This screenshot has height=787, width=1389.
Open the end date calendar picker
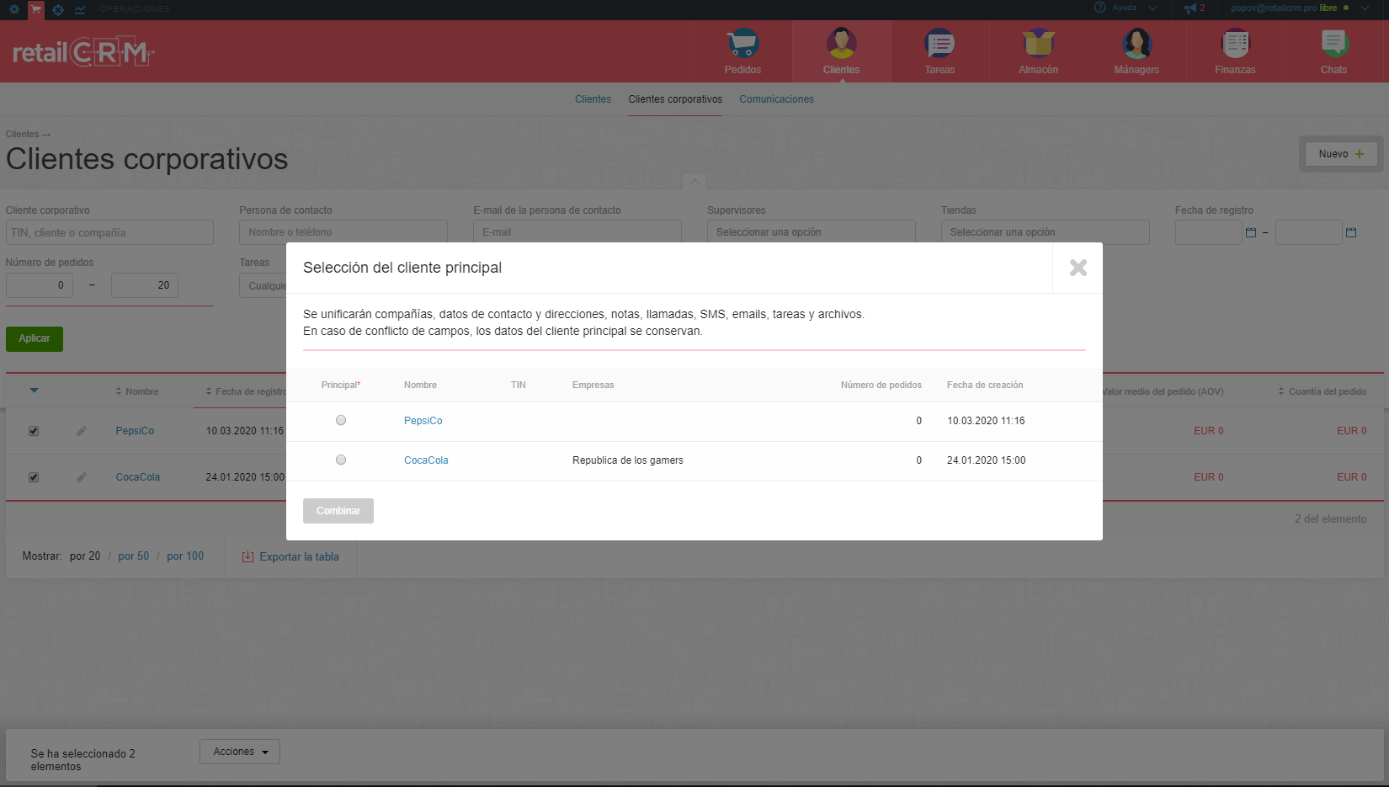pyautogui.click(x=1351, y=232)
